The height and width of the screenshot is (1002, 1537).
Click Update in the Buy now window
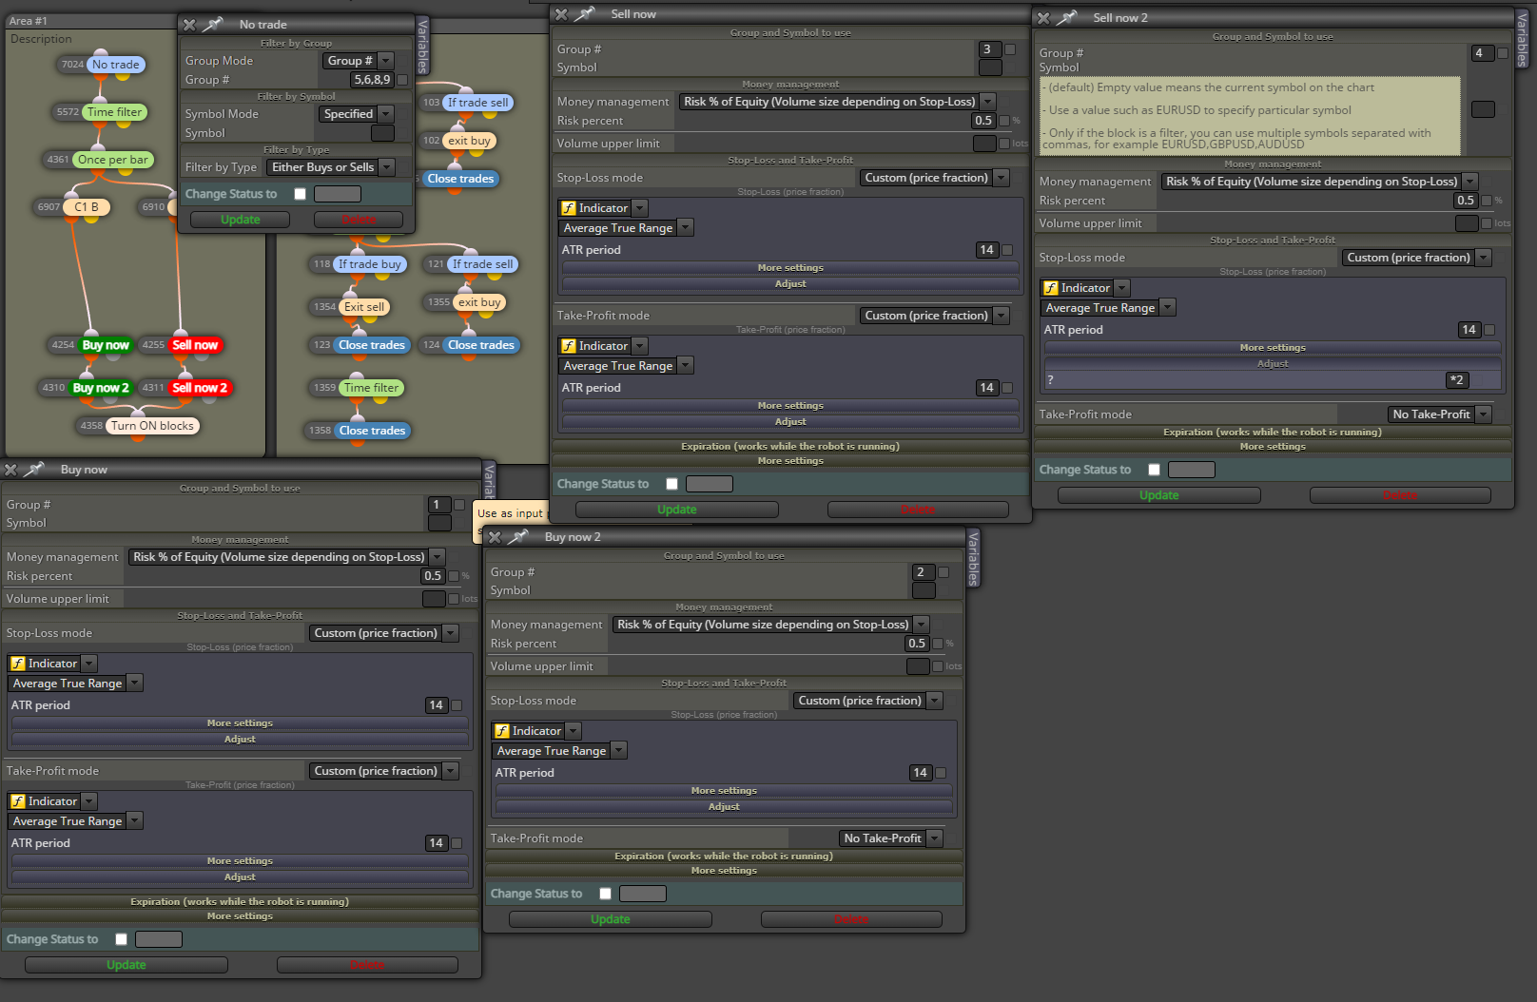click(126, 965)
